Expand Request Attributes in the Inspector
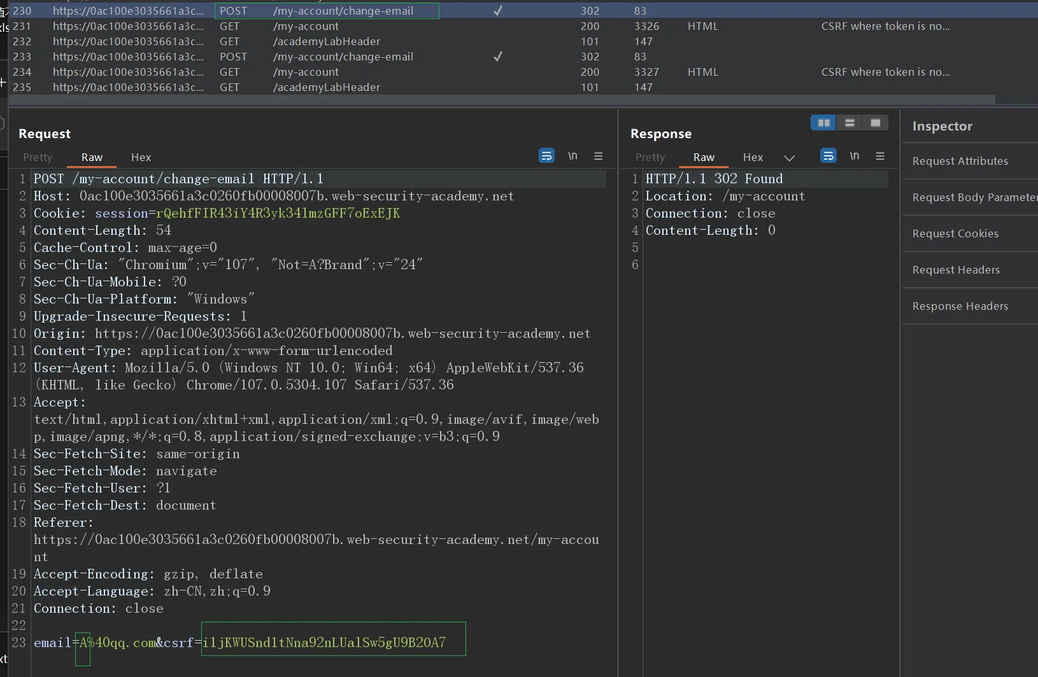 click(x=960, y=161)
